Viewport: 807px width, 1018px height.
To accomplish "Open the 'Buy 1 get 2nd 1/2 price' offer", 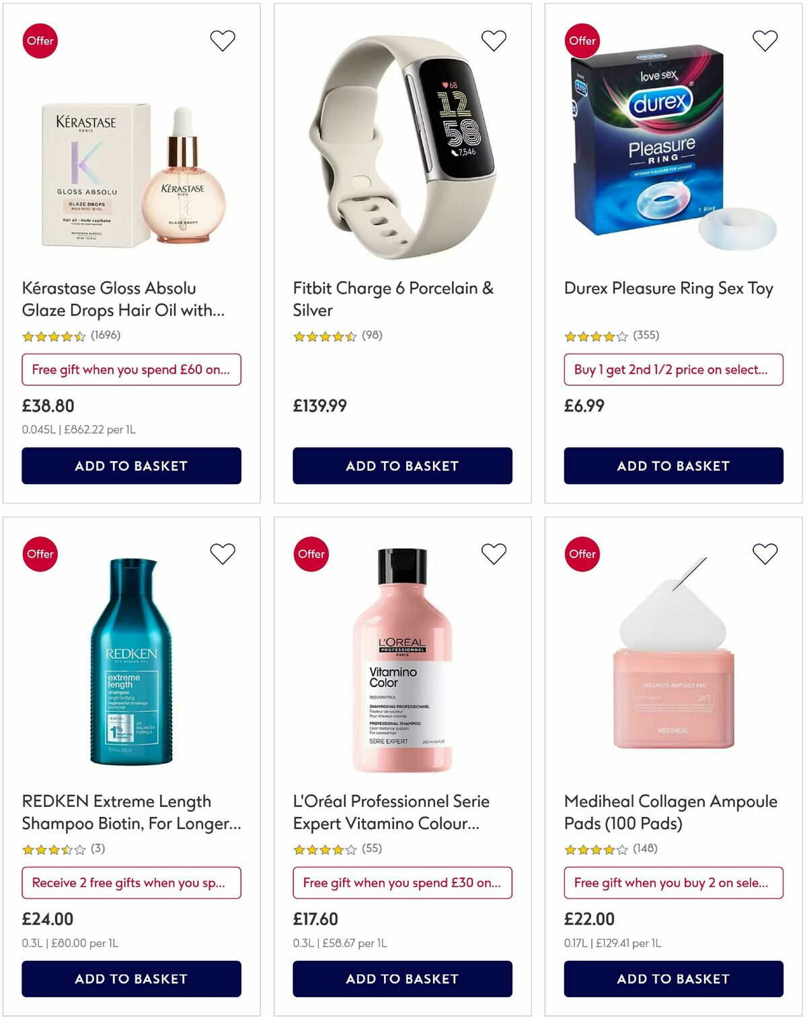I will point(672,370).
